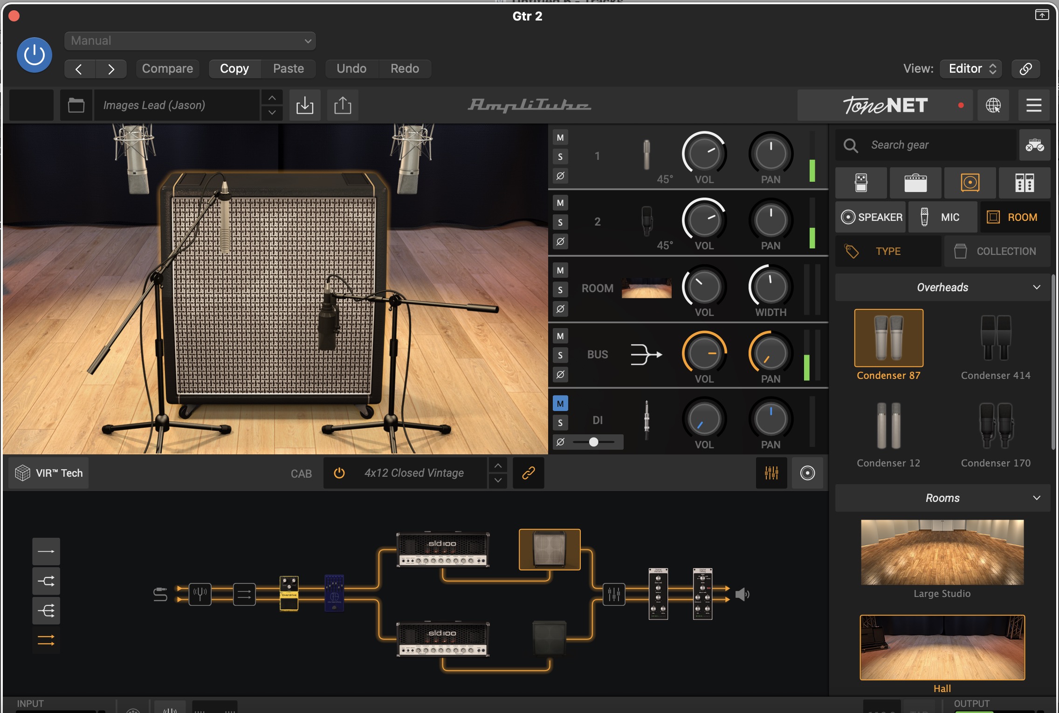This screenshot has width=1059, height=713.
Task: Click the mic 1 VOL knob
Action: [x=704, y=154]
